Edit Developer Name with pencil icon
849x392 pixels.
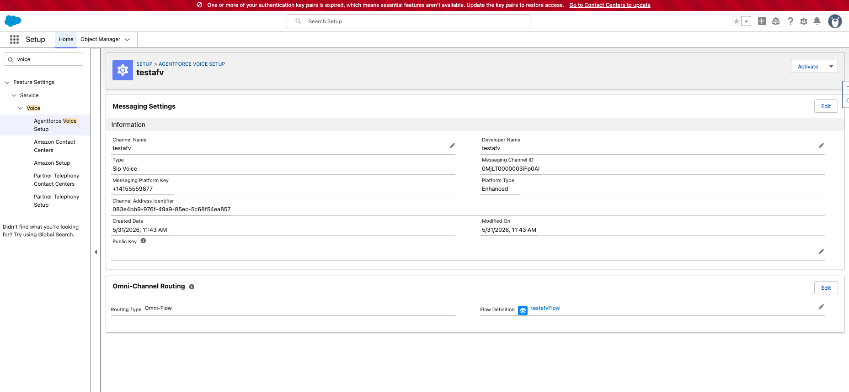(821, 146)
